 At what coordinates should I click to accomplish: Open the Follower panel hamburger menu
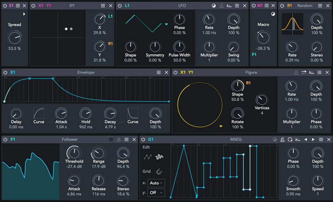coord(127,140)
